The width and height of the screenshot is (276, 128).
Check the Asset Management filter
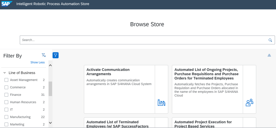[6, 80]
